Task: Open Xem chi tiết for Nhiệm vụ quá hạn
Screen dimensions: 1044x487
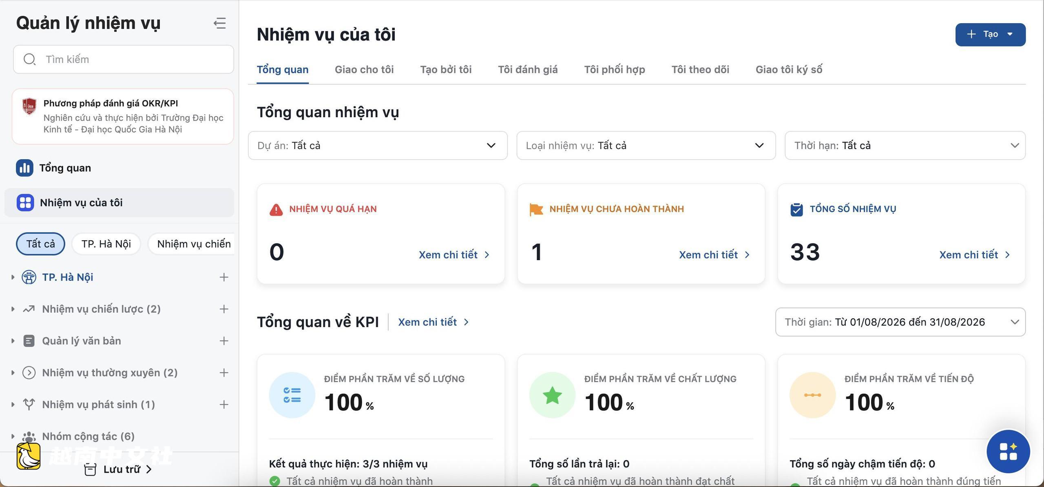Action: (454, 255)
